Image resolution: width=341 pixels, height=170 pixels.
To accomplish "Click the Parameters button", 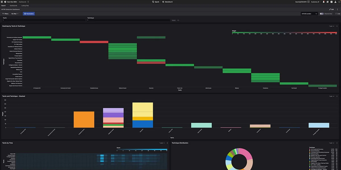I will [x=29, y=14].
